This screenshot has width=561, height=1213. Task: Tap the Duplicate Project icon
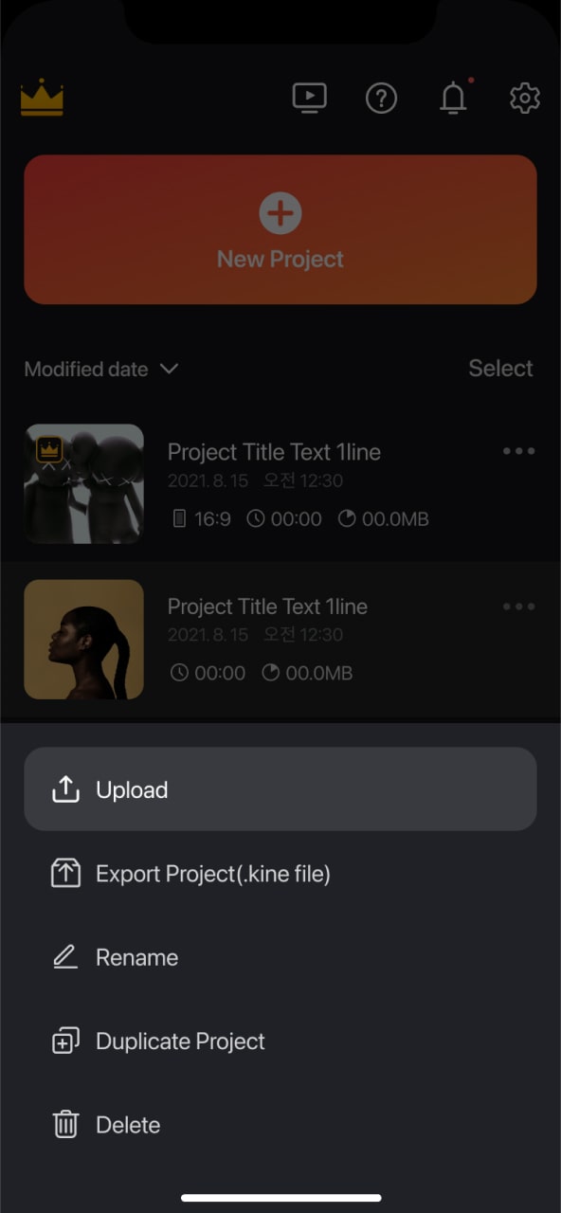coord(64,1040)
